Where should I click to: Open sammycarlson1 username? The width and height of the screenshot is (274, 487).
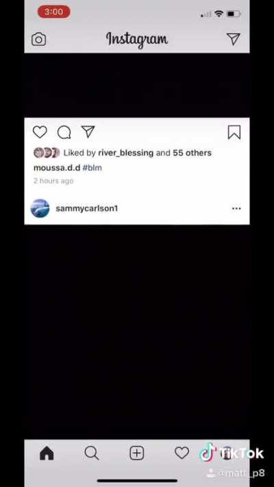(x=87, y=208)
